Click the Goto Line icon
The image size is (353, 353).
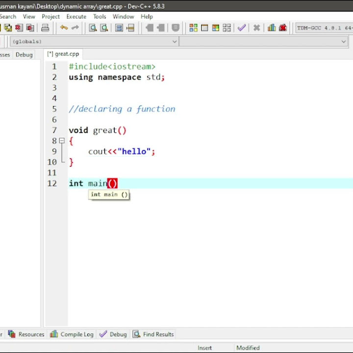tap(130, 28)
